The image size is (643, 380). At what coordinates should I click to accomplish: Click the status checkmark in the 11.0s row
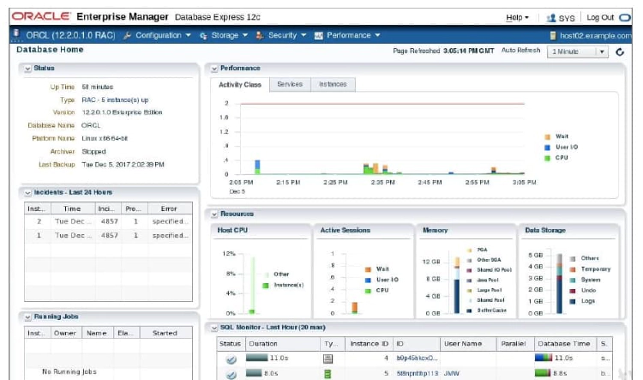tap(231, 359)
